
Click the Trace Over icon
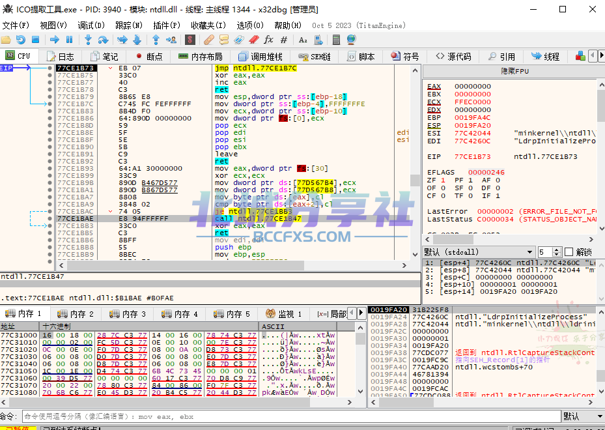click(137, 39)
